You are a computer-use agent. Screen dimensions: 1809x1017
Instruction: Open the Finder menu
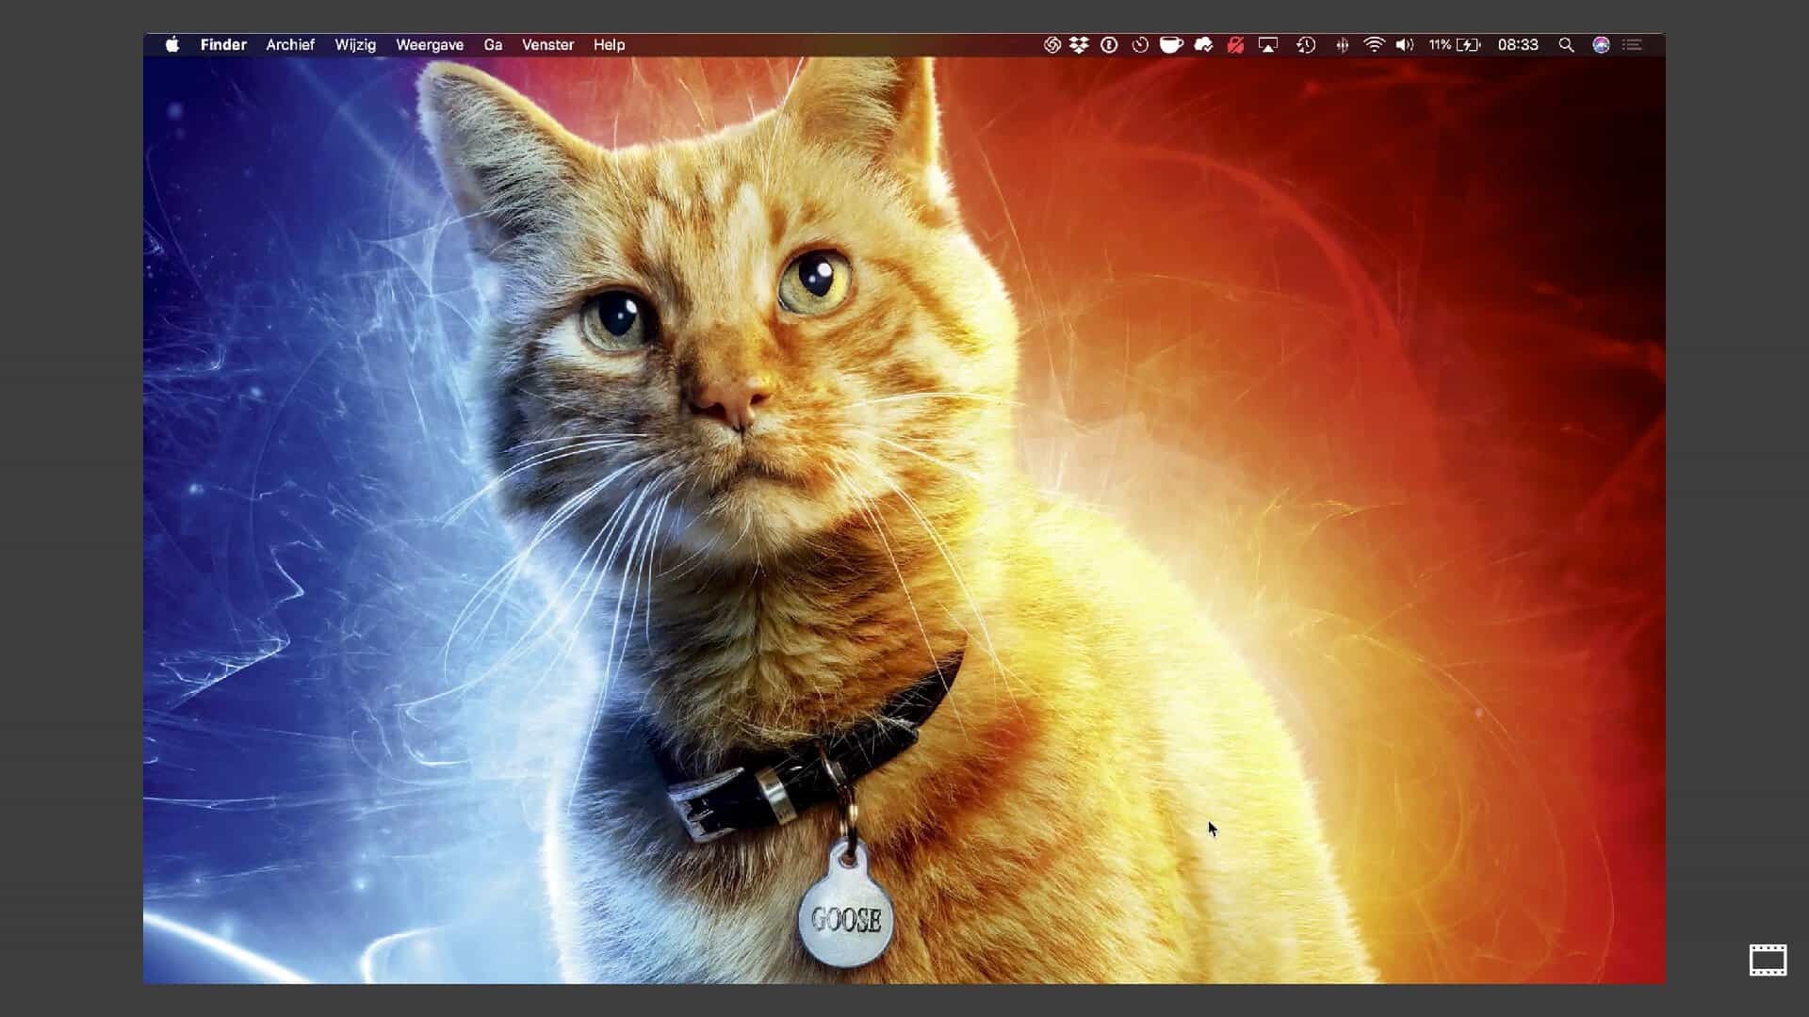(x=223, y=44)
